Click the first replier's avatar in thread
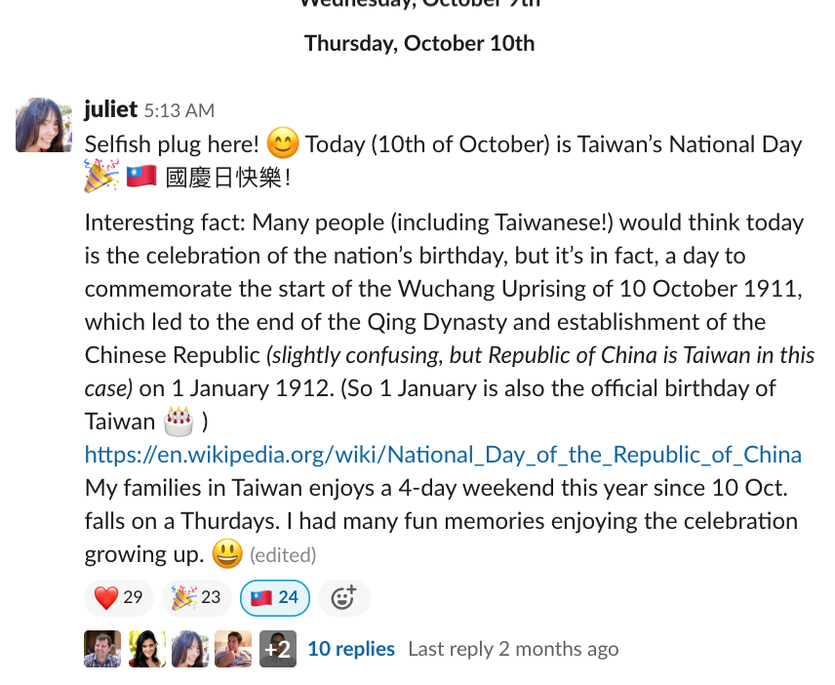This screenshot has height=685, width=835. [102, 649]
